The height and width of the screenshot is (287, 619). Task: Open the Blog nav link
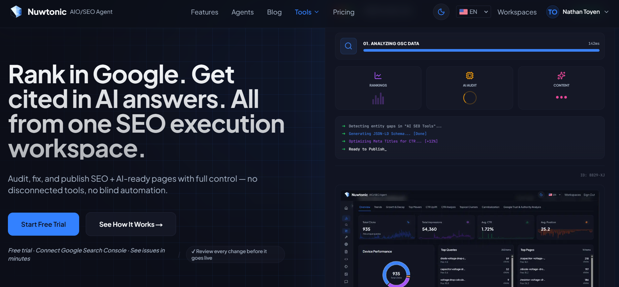coord(274,12)
